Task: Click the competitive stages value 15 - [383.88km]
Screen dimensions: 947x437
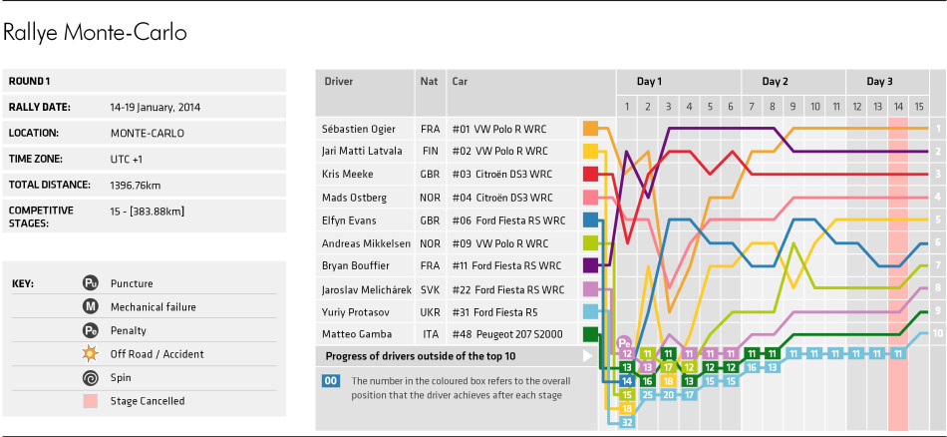Action: pyautogui.click(x=148, y=211)
